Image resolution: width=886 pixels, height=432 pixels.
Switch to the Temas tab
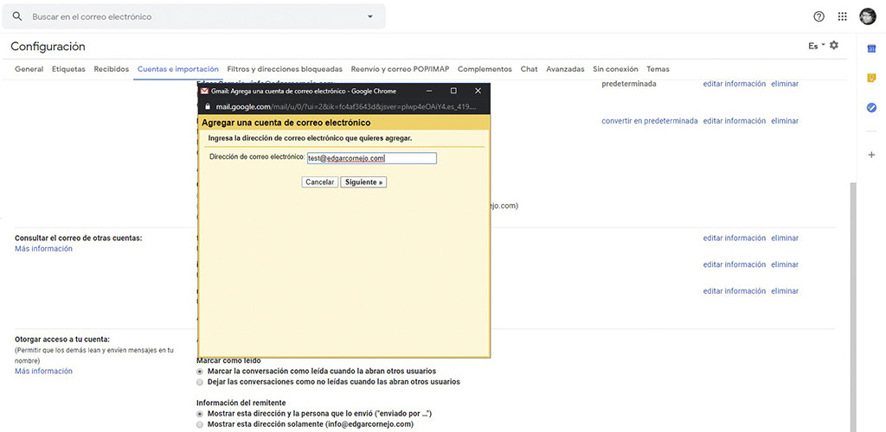click(x=658, y=69)
